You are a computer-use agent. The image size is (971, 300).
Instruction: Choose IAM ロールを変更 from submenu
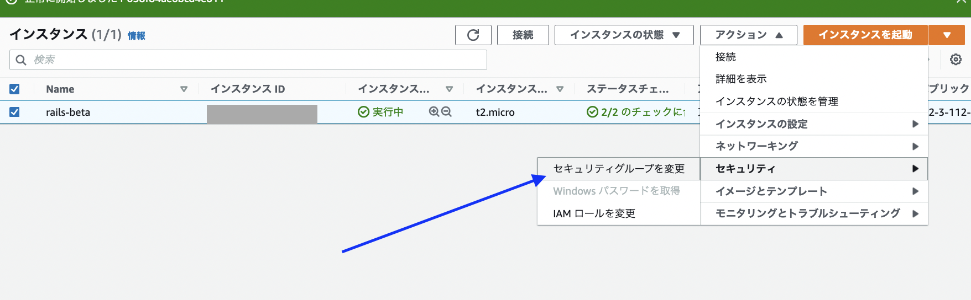pos(619,213)
